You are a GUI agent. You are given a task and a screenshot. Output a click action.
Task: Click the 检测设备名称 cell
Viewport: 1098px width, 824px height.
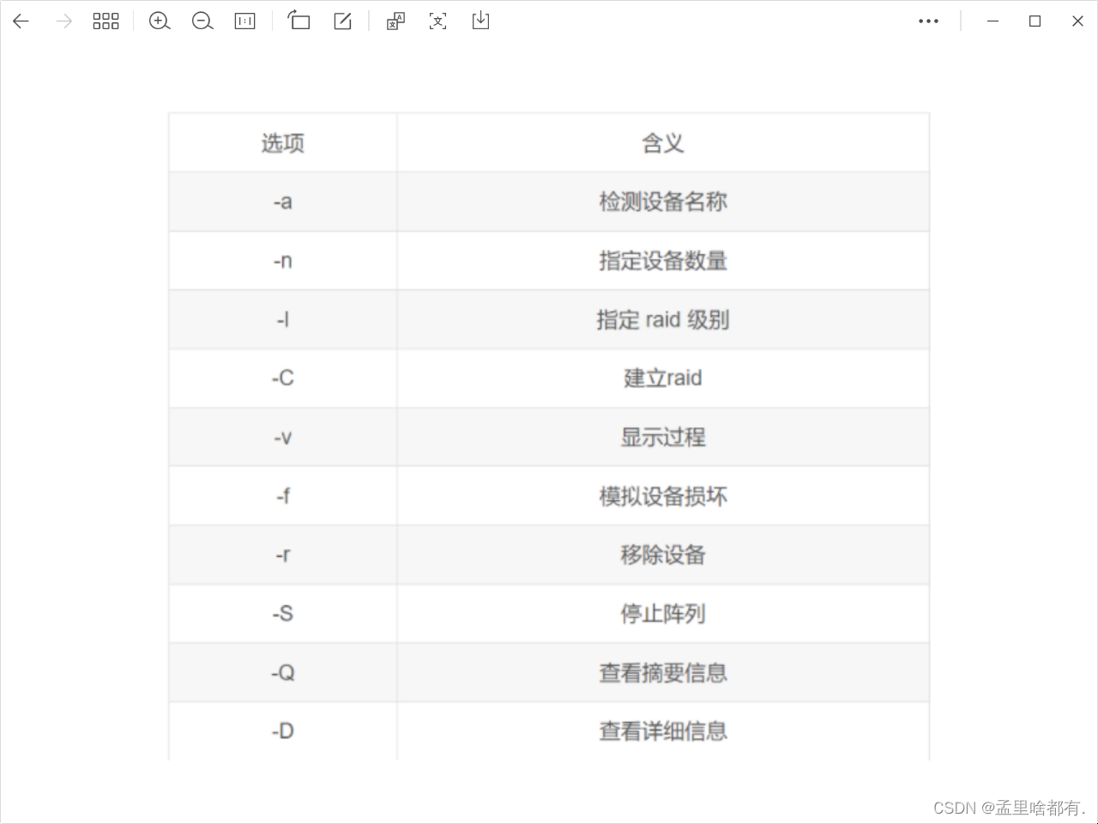click(663, 202)
